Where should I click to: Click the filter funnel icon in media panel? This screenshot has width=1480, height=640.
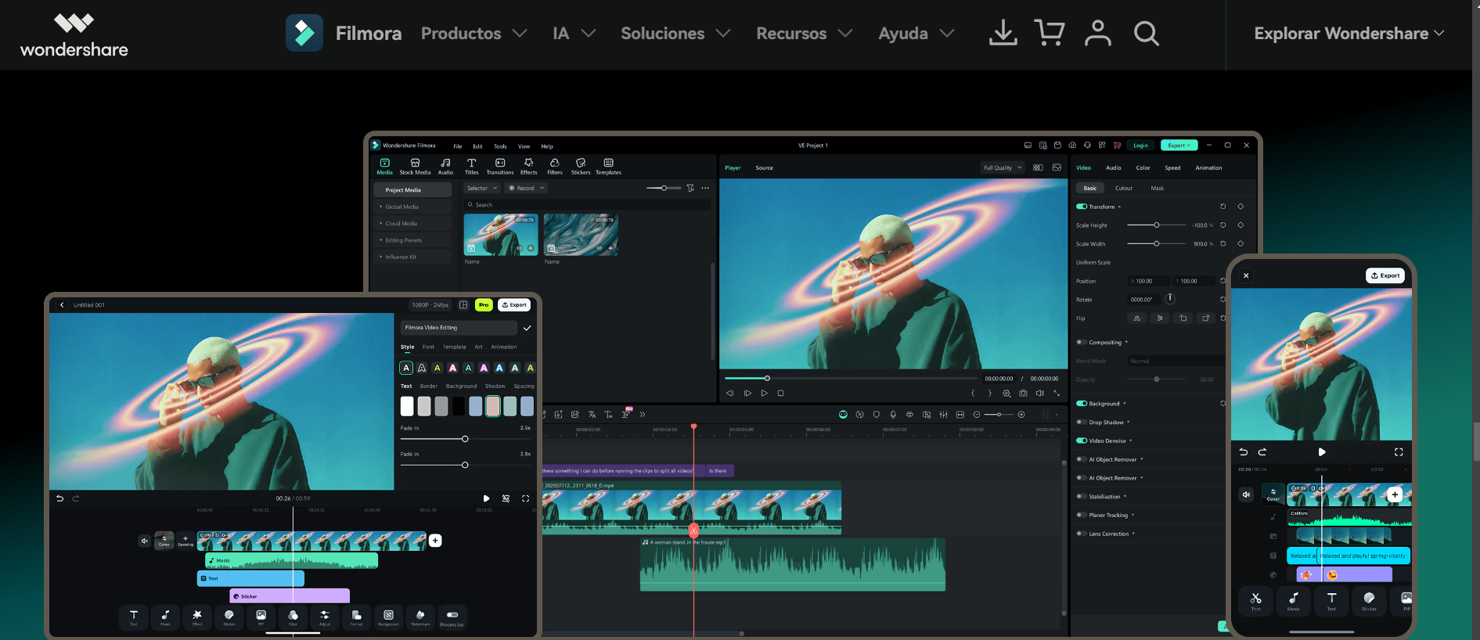[x=690, y=188]
